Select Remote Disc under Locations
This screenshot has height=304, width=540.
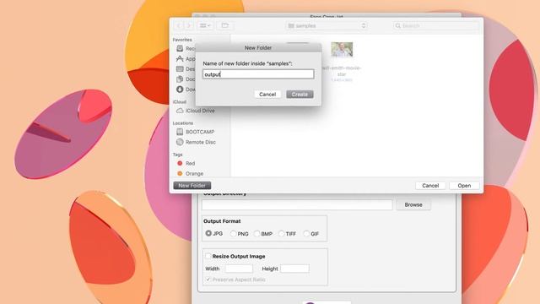pos(200,142)
